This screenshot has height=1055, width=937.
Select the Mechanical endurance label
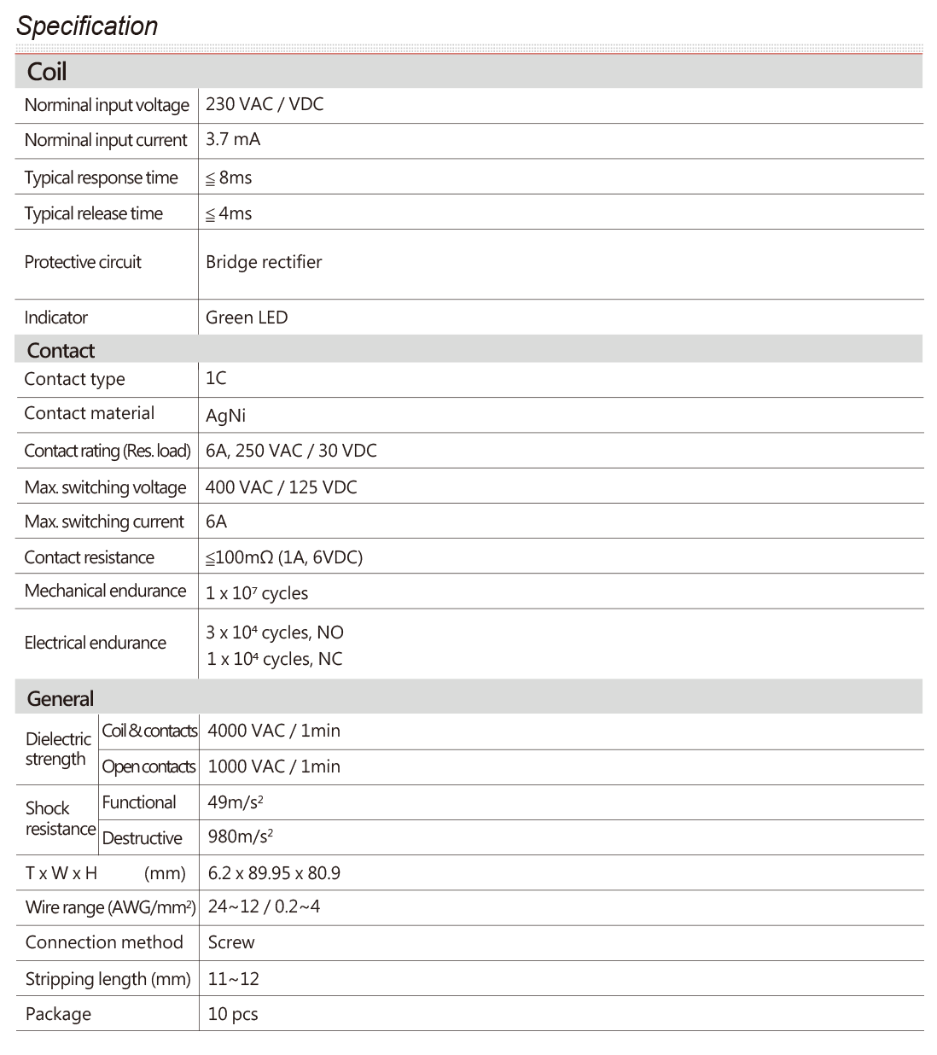tap(105, 592)
